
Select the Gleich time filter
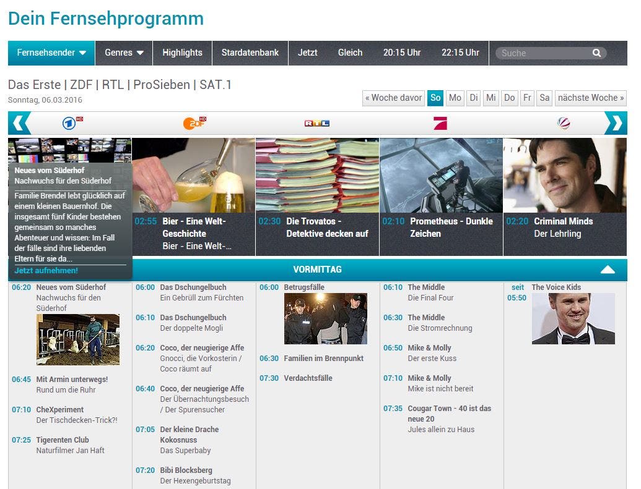point(350,53)
